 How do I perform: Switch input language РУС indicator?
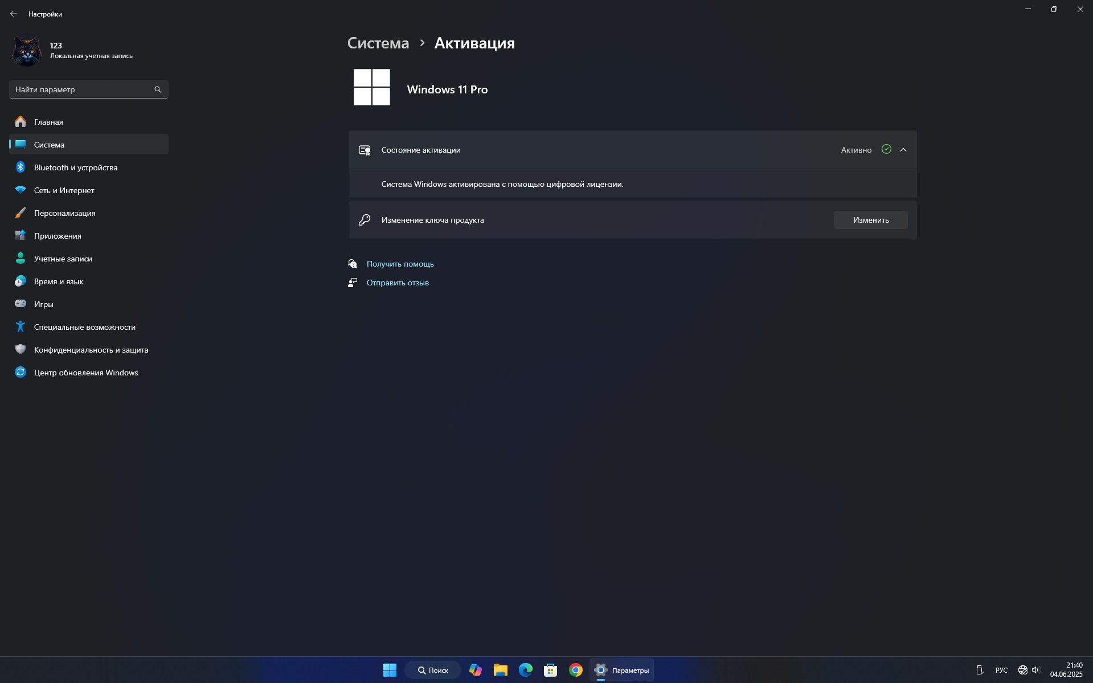(x=1001, y=670)
